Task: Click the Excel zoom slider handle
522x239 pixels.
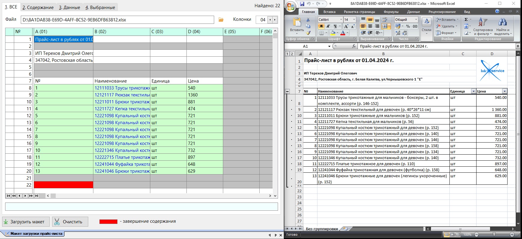Action: click(x=494, y=234)
